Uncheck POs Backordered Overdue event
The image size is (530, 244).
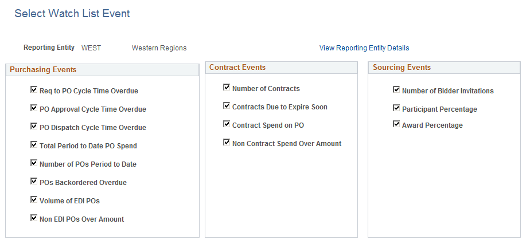(x=34, y=182)
